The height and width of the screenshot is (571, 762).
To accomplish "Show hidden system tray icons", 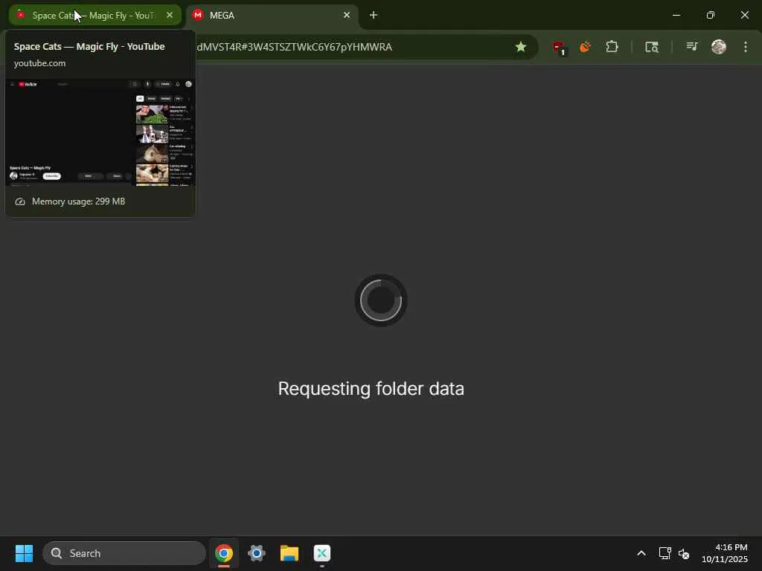I will (x=641, y=553).
